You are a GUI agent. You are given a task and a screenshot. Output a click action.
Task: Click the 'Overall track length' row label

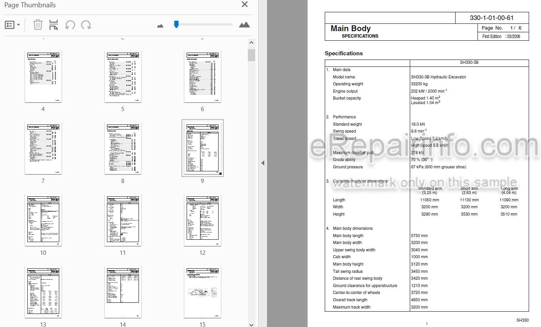(x=350, y=300)
